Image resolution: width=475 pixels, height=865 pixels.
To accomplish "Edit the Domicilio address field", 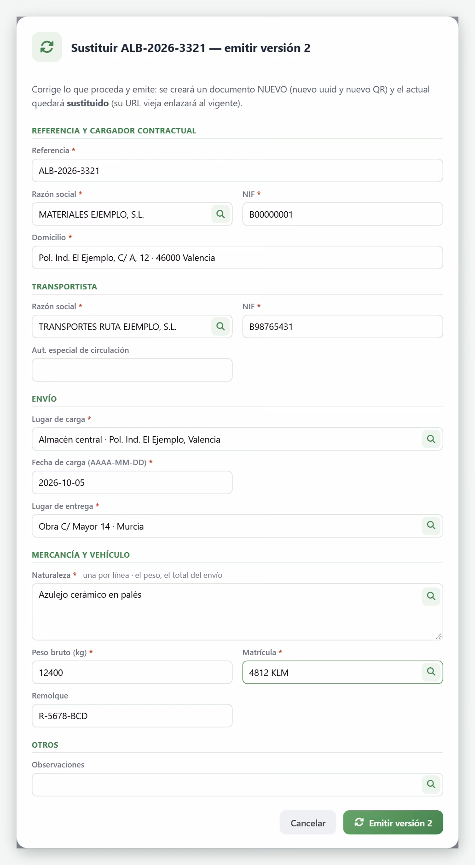I will tap(237, 258).
